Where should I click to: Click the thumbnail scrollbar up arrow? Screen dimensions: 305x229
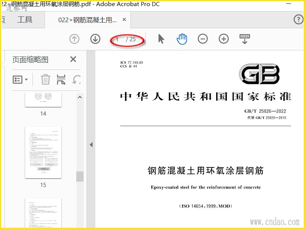click(80, 97)
